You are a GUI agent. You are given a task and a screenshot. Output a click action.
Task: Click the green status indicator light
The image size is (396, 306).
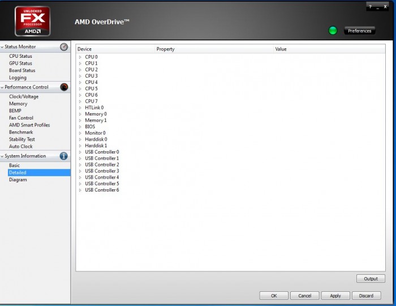coord(333,31)
